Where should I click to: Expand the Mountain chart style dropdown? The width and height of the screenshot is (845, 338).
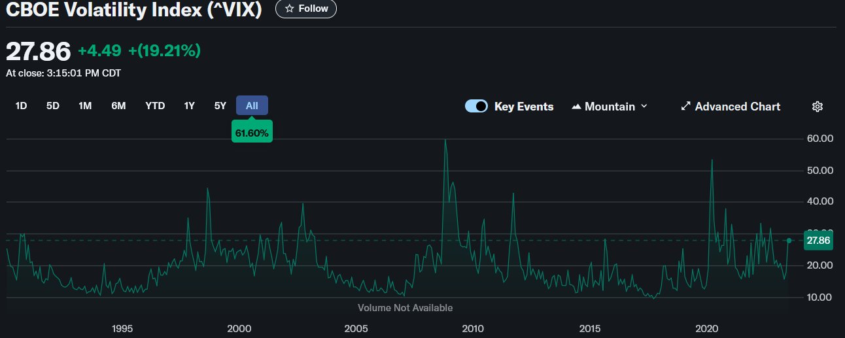[x=610, y=107]
